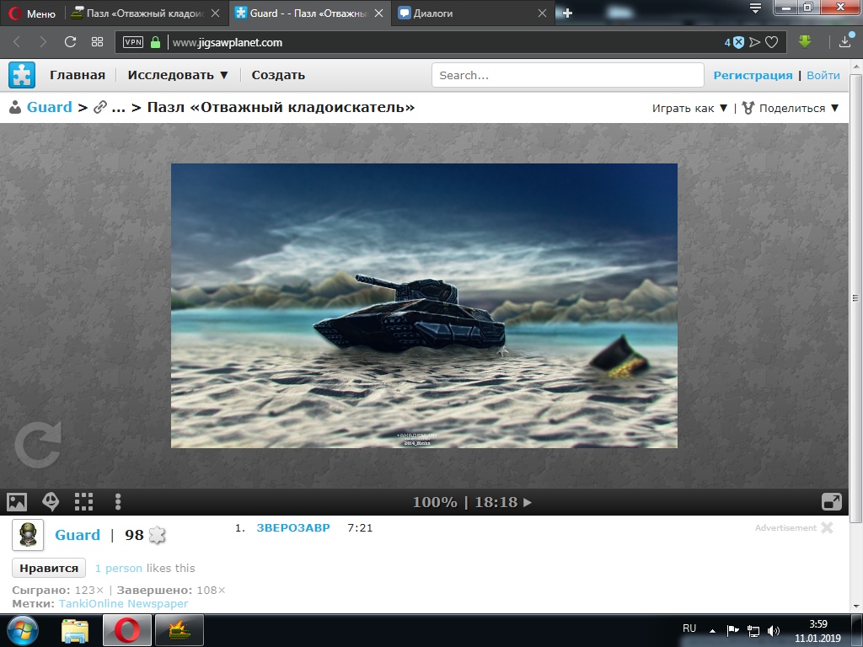Toggle the VPN badge
This screenshot has width=863, height=647.
click(132, 42)
